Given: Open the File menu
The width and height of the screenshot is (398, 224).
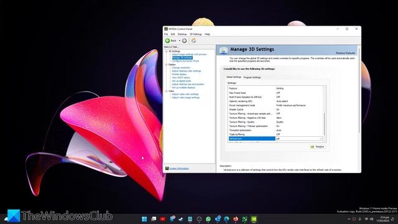Looking at the screenshot, I should (166, 34).
